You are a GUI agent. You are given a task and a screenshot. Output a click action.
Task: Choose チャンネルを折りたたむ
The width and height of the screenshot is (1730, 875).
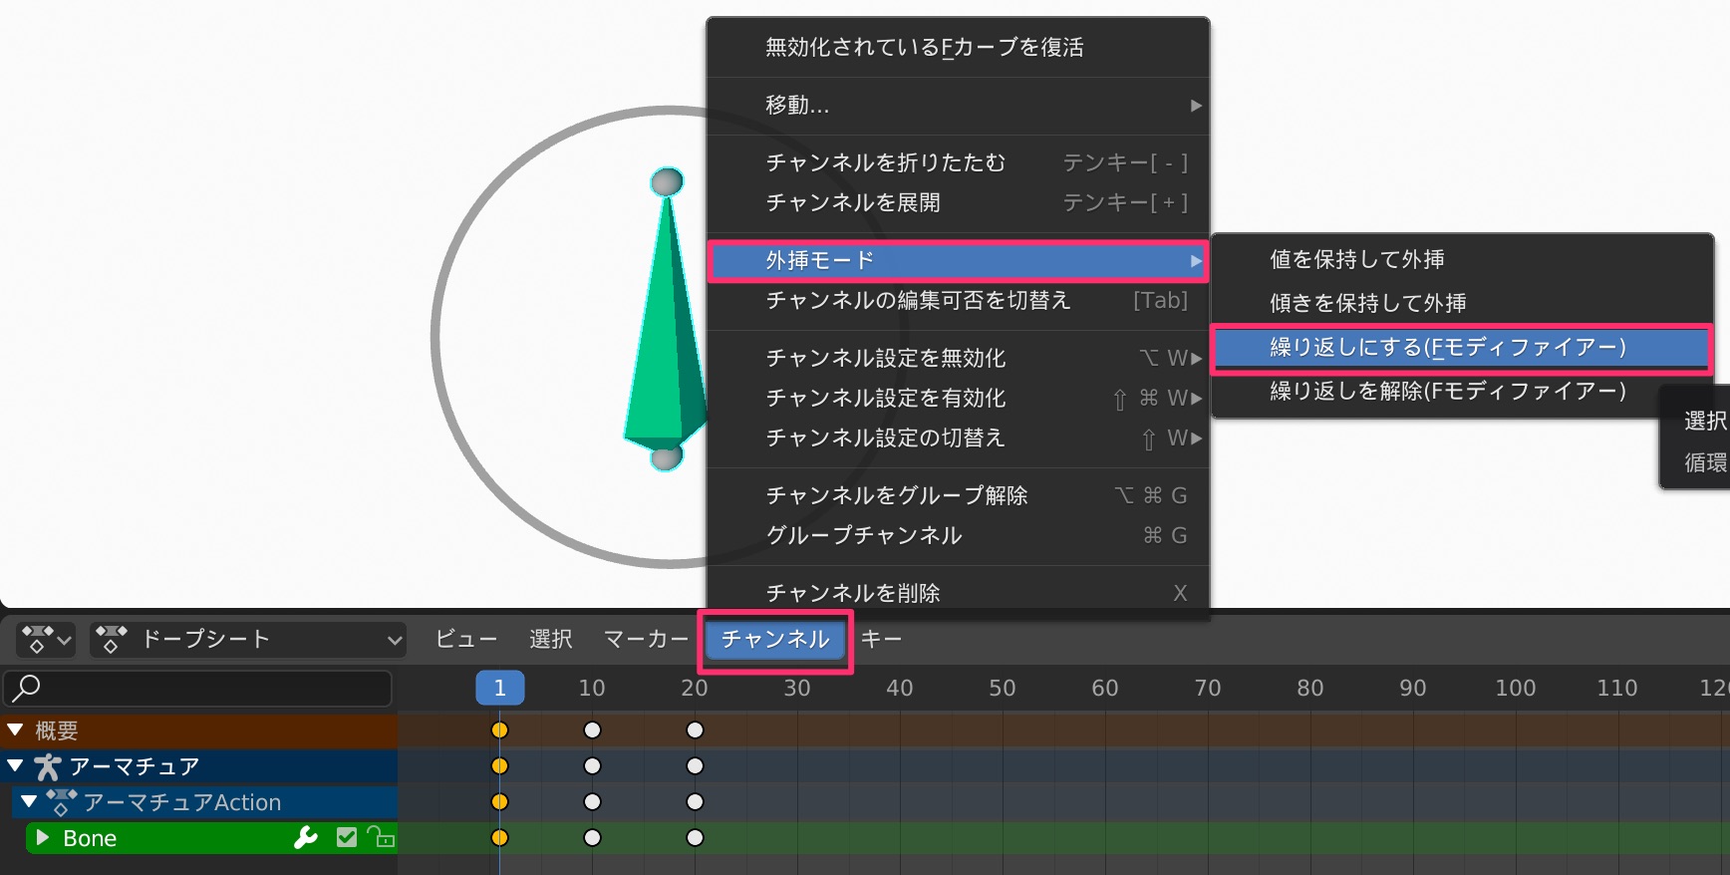[x=958, y=163]
